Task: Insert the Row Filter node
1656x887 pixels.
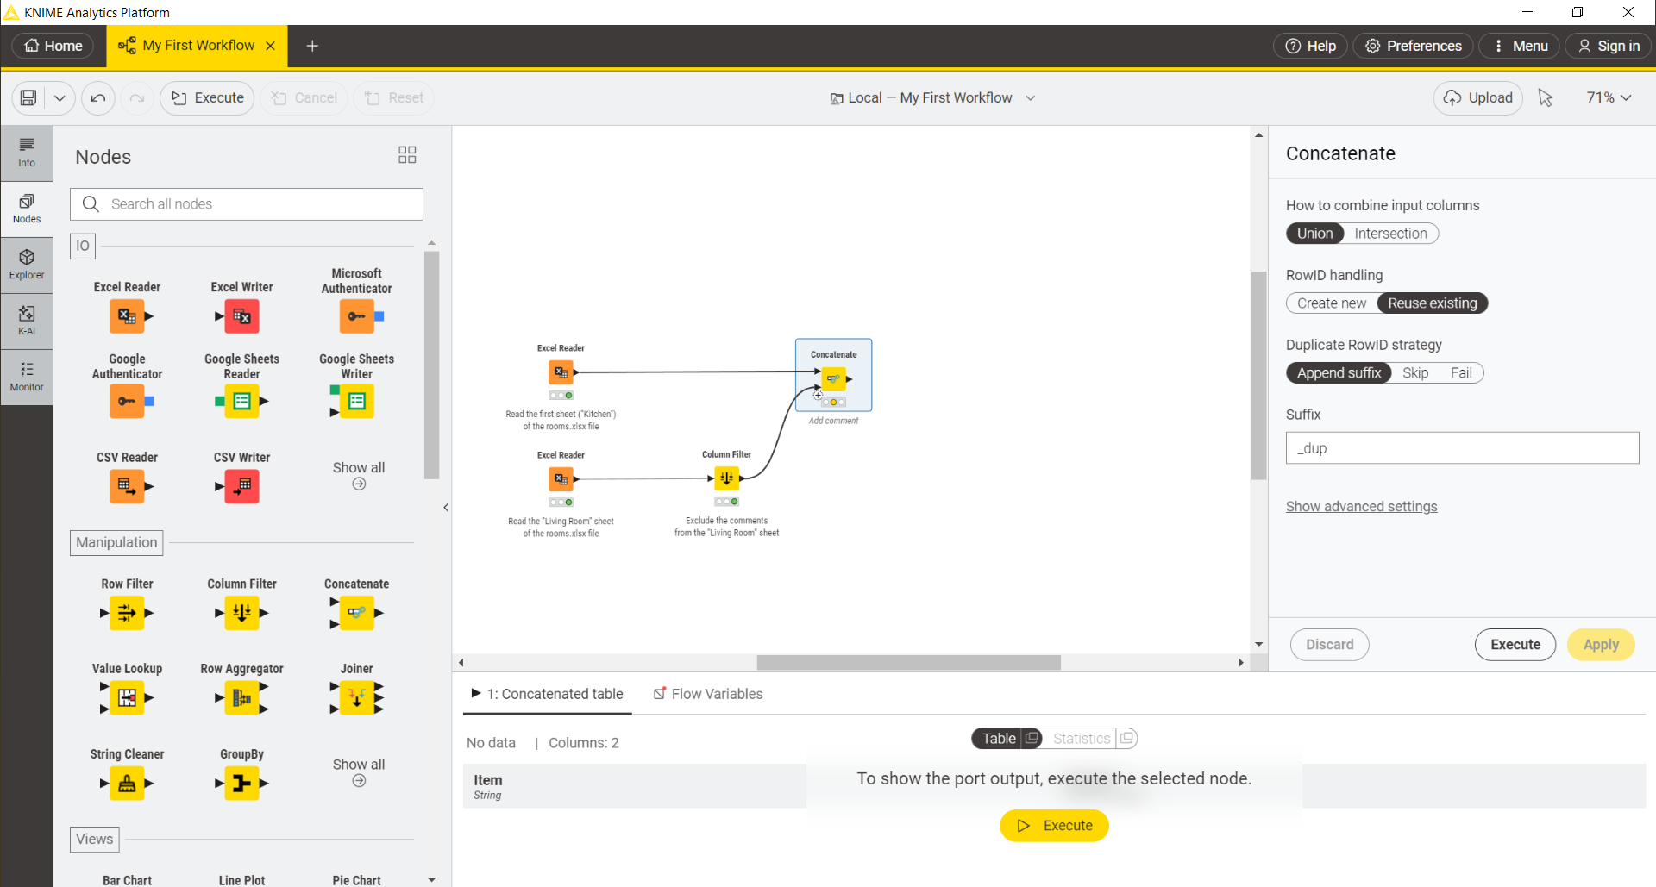Action: pyautogui.click(x=127, y=613)
